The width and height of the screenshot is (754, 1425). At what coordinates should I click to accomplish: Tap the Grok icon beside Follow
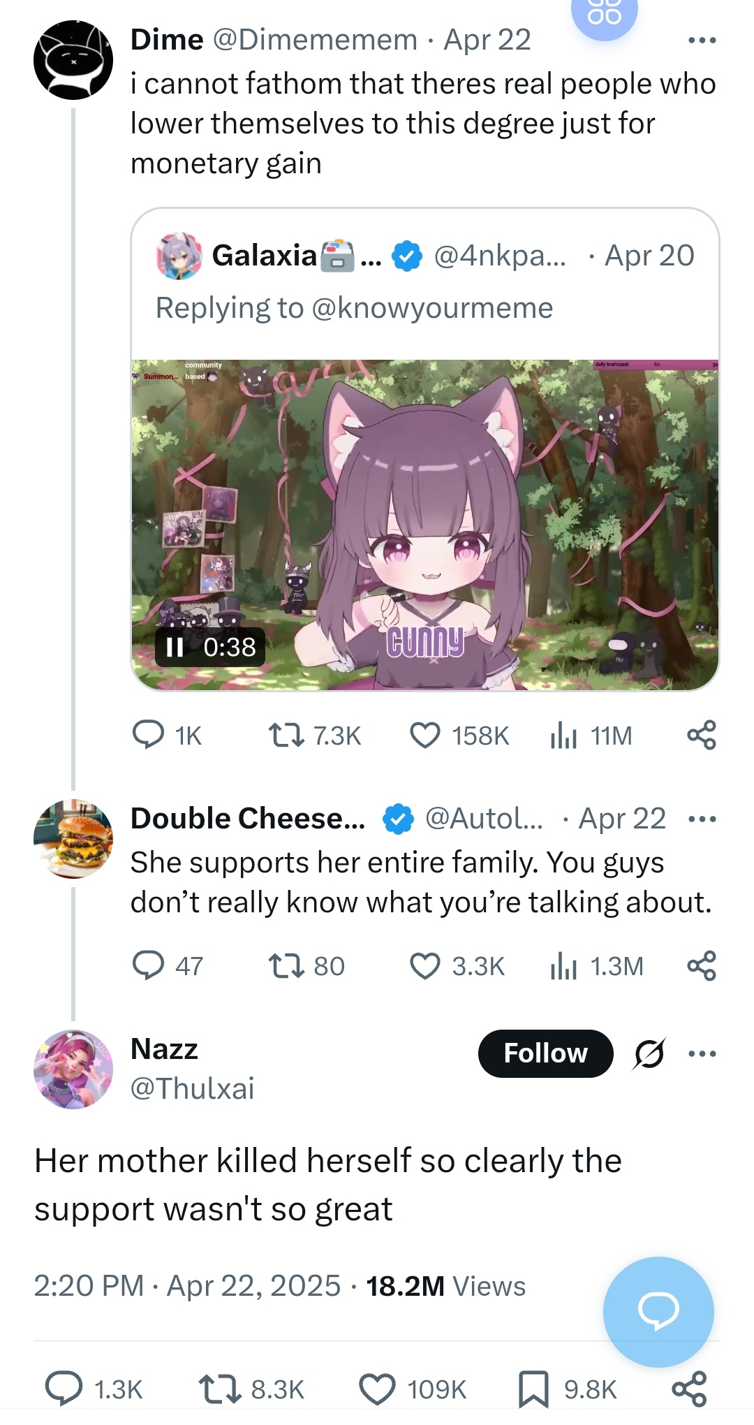point(649,1053)
